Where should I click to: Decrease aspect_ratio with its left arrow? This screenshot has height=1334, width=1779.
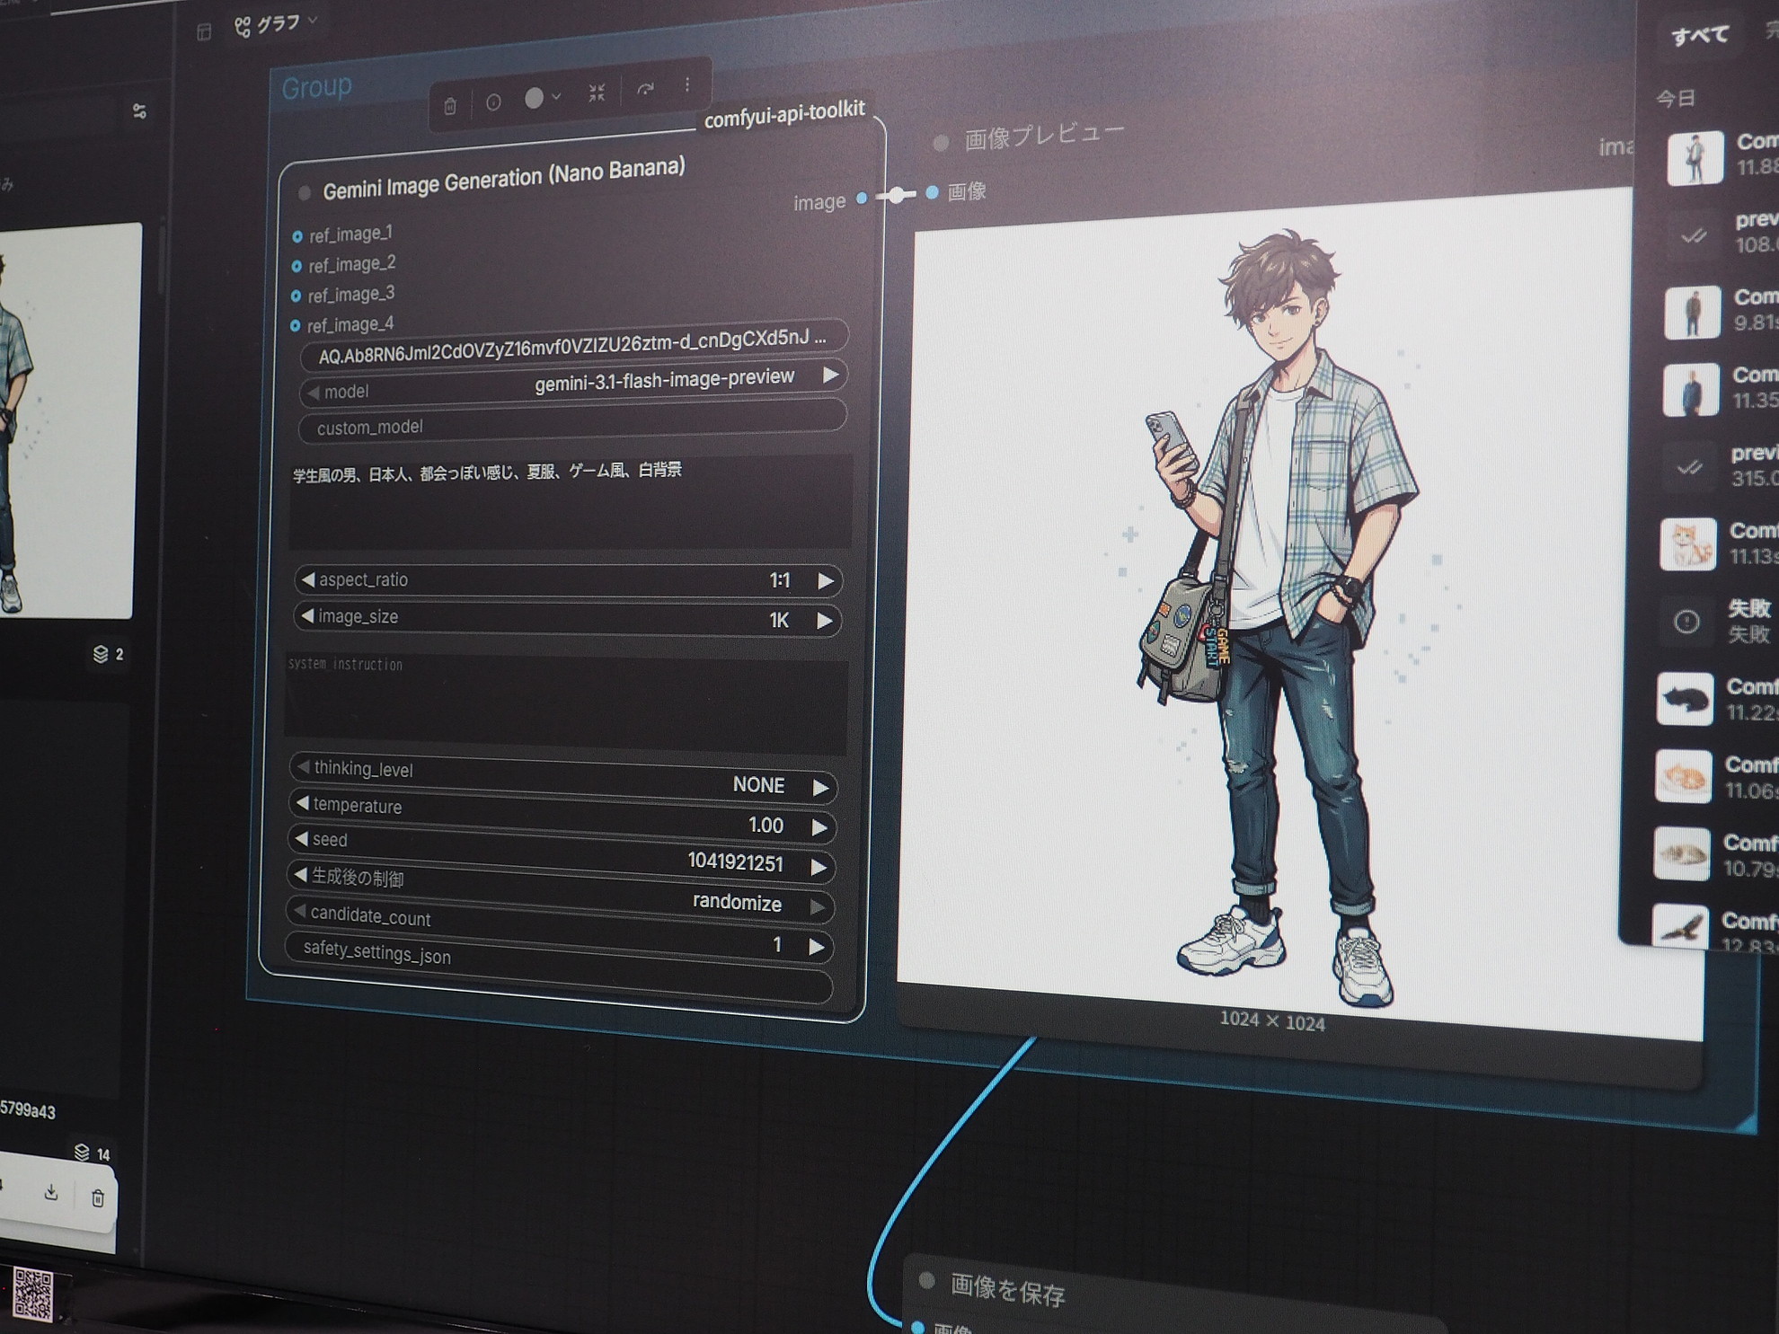click(x=307, y=580)
